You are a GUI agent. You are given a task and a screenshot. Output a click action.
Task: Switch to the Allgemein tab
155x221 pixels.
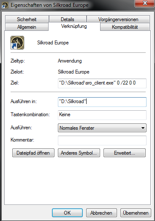(27, 27)
